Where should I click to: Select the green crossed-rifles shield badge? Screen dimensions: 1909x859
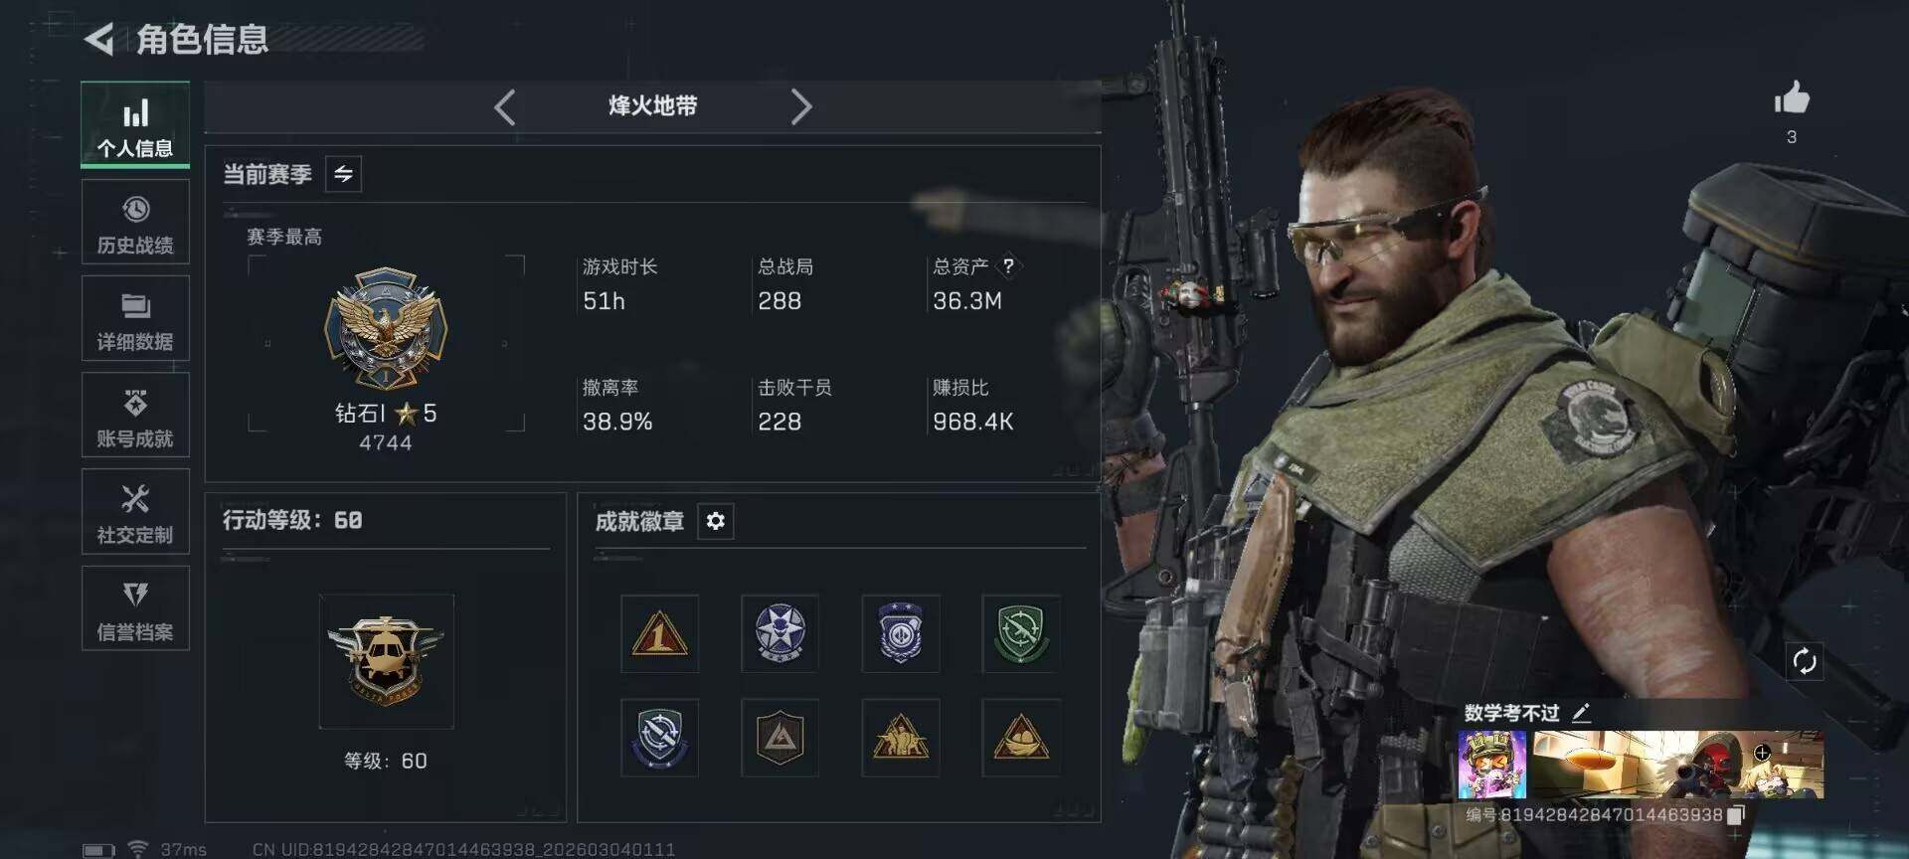pos(1021,634)
